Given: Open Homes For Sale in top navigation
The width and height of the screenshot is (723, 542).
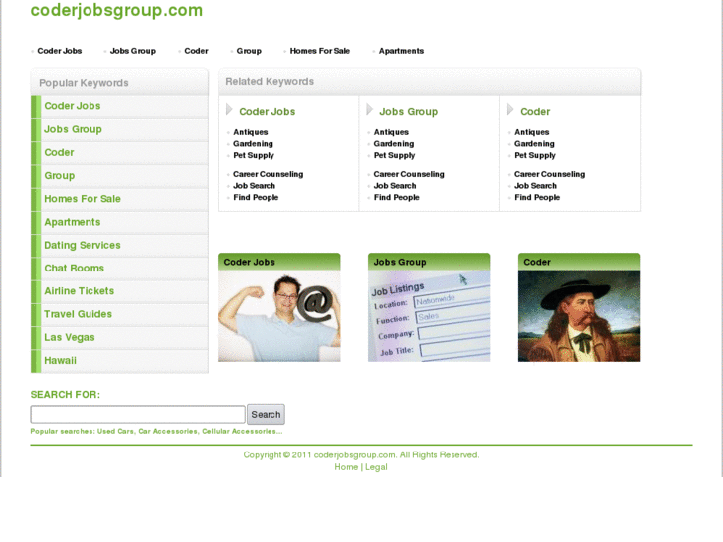Looking at the screenshot, I should coord(320,51).
